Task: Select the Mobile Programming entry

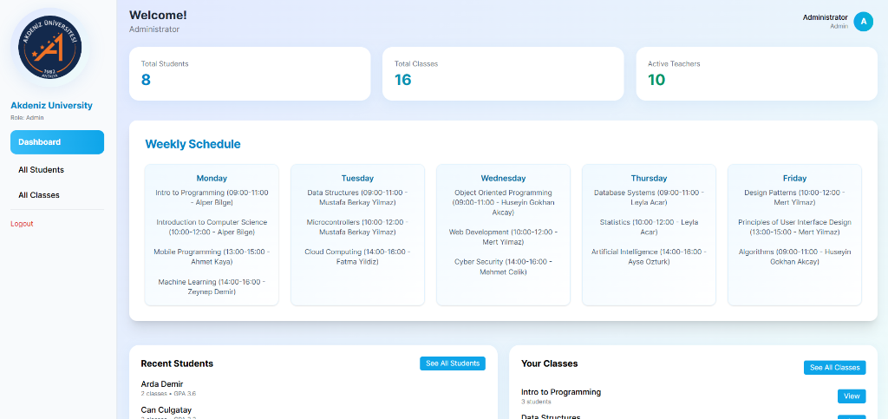Action: point(212,257)
